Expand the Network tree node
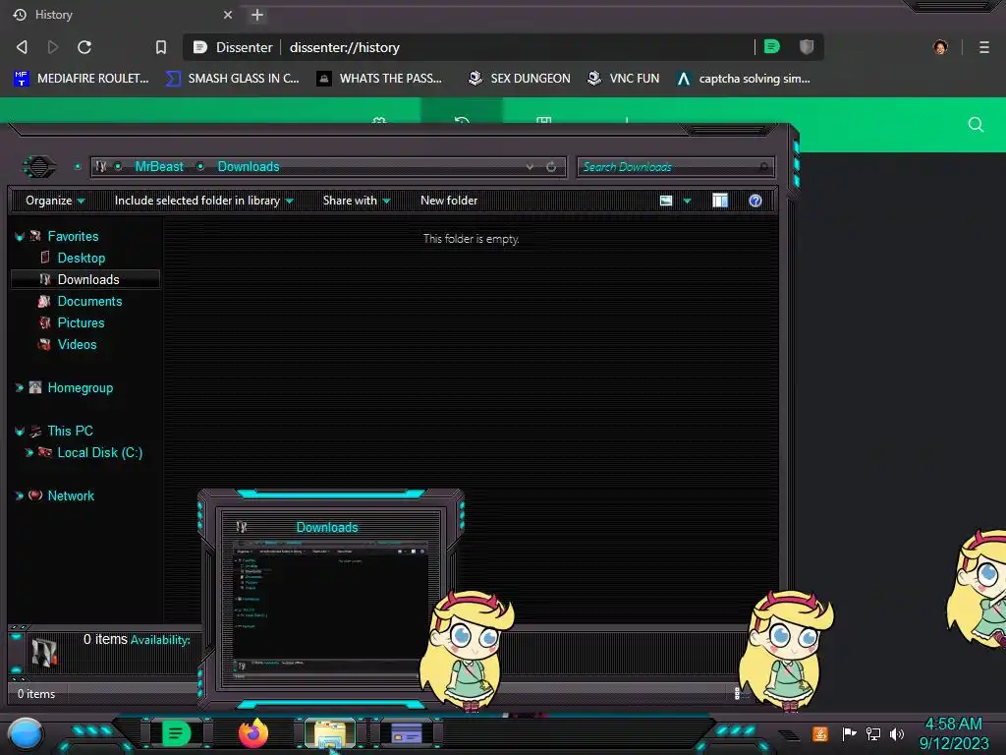 [20, 495]
